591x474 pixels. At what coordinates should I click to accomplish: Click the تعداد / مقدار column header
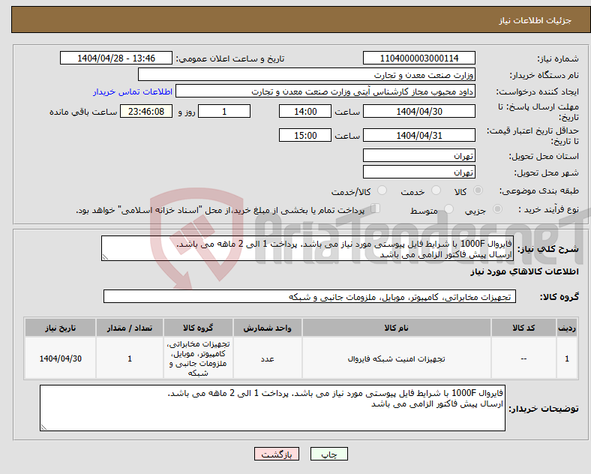pos(130,328)
